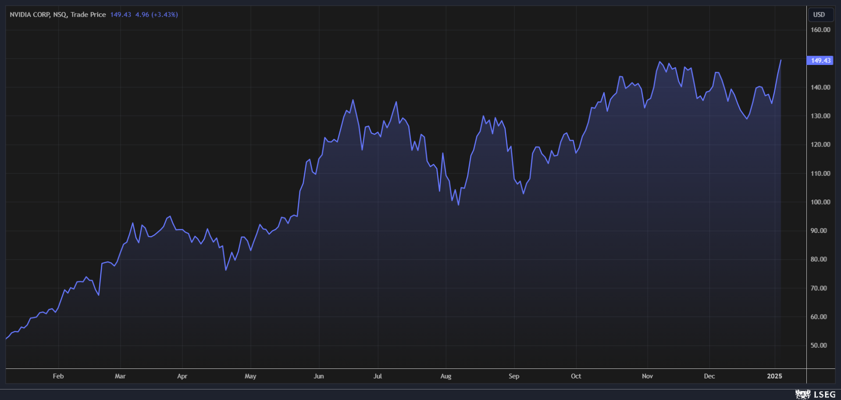Click the last price value 149.43 in legend
The image size is (841, 400).
coord(121,14)
